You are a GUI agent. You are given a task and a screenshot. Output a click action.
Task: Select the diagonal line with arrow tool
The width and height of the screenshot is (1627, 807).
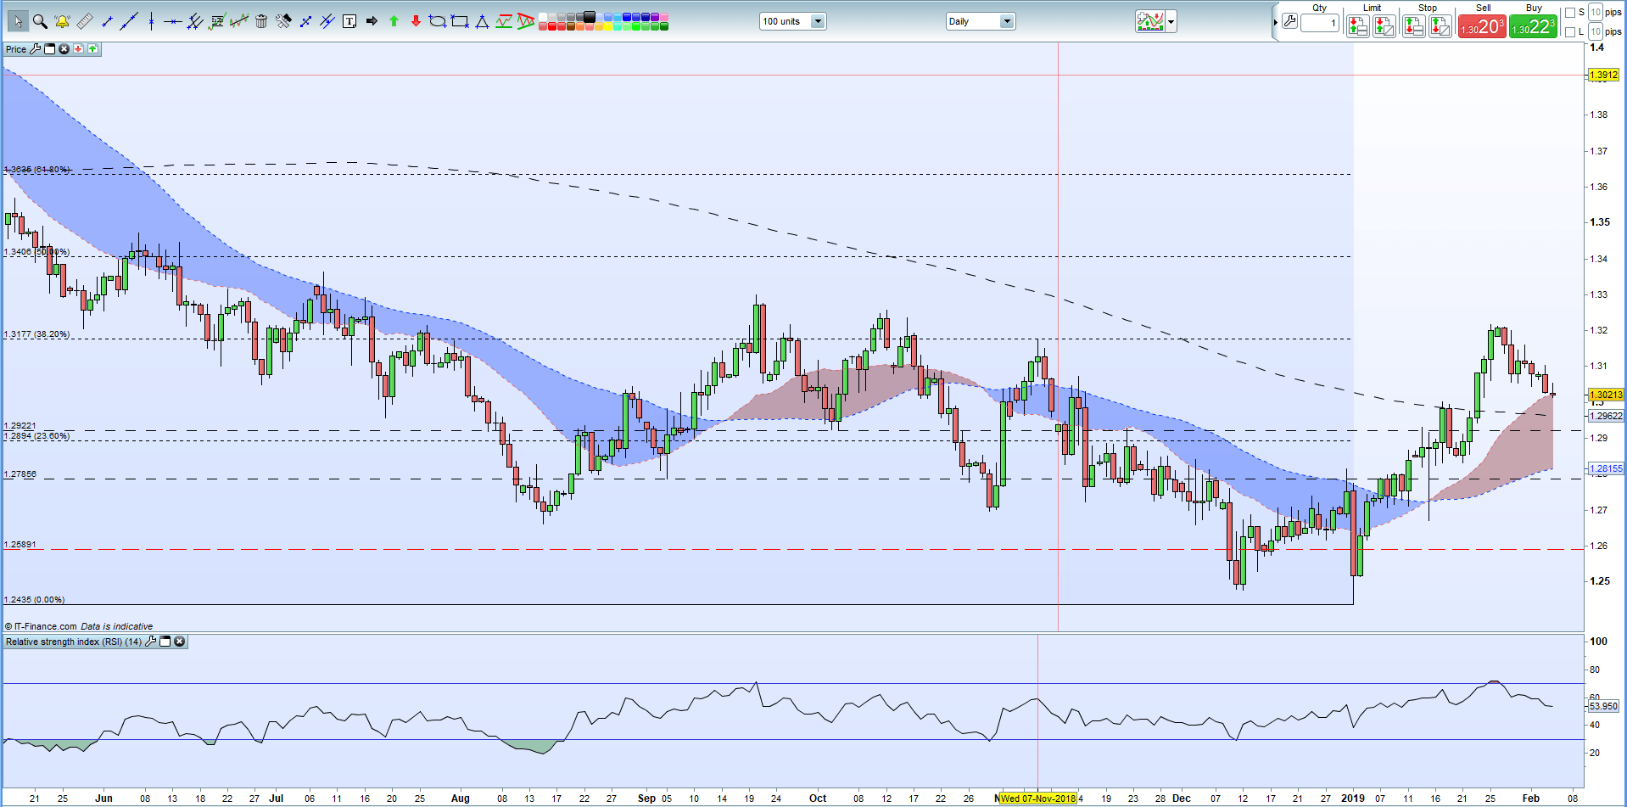(305, 21)
